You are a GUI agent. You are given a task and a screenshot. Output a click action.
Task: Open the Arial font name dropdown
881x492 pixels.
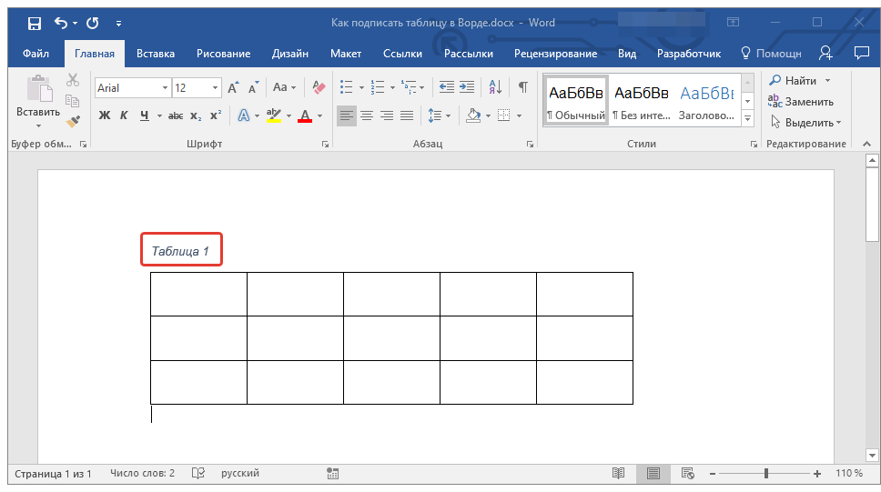pyautogui.click(x=165, y=88)
